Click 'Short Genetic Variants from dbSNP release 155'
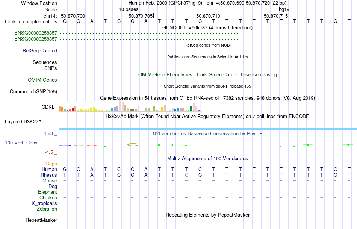Image resolution: width=357 pixels, height=229 pixels. click(x=207, y=86)
